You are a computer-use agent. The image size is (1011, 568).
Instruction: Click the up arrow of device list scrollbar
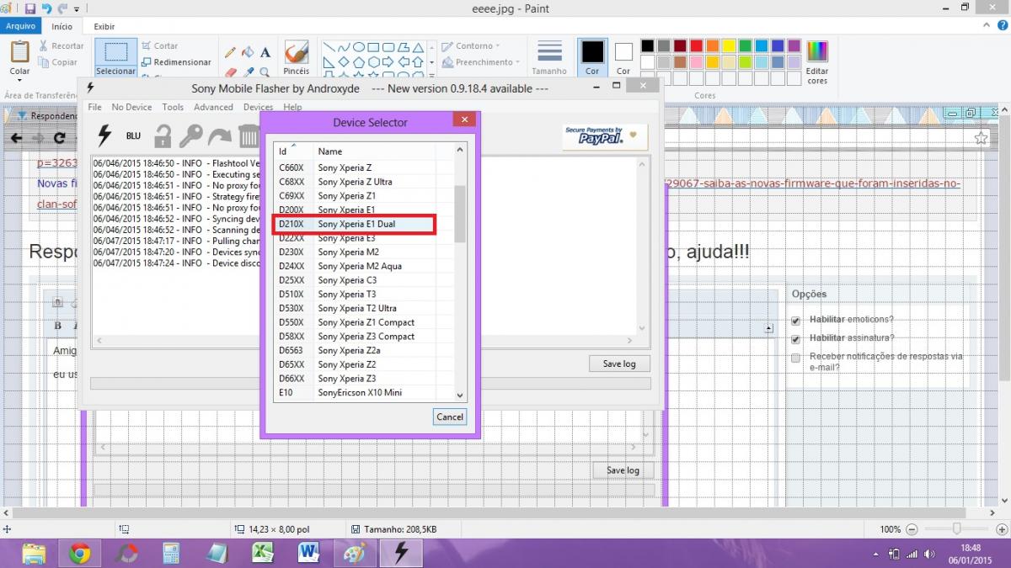pos(460,150)
